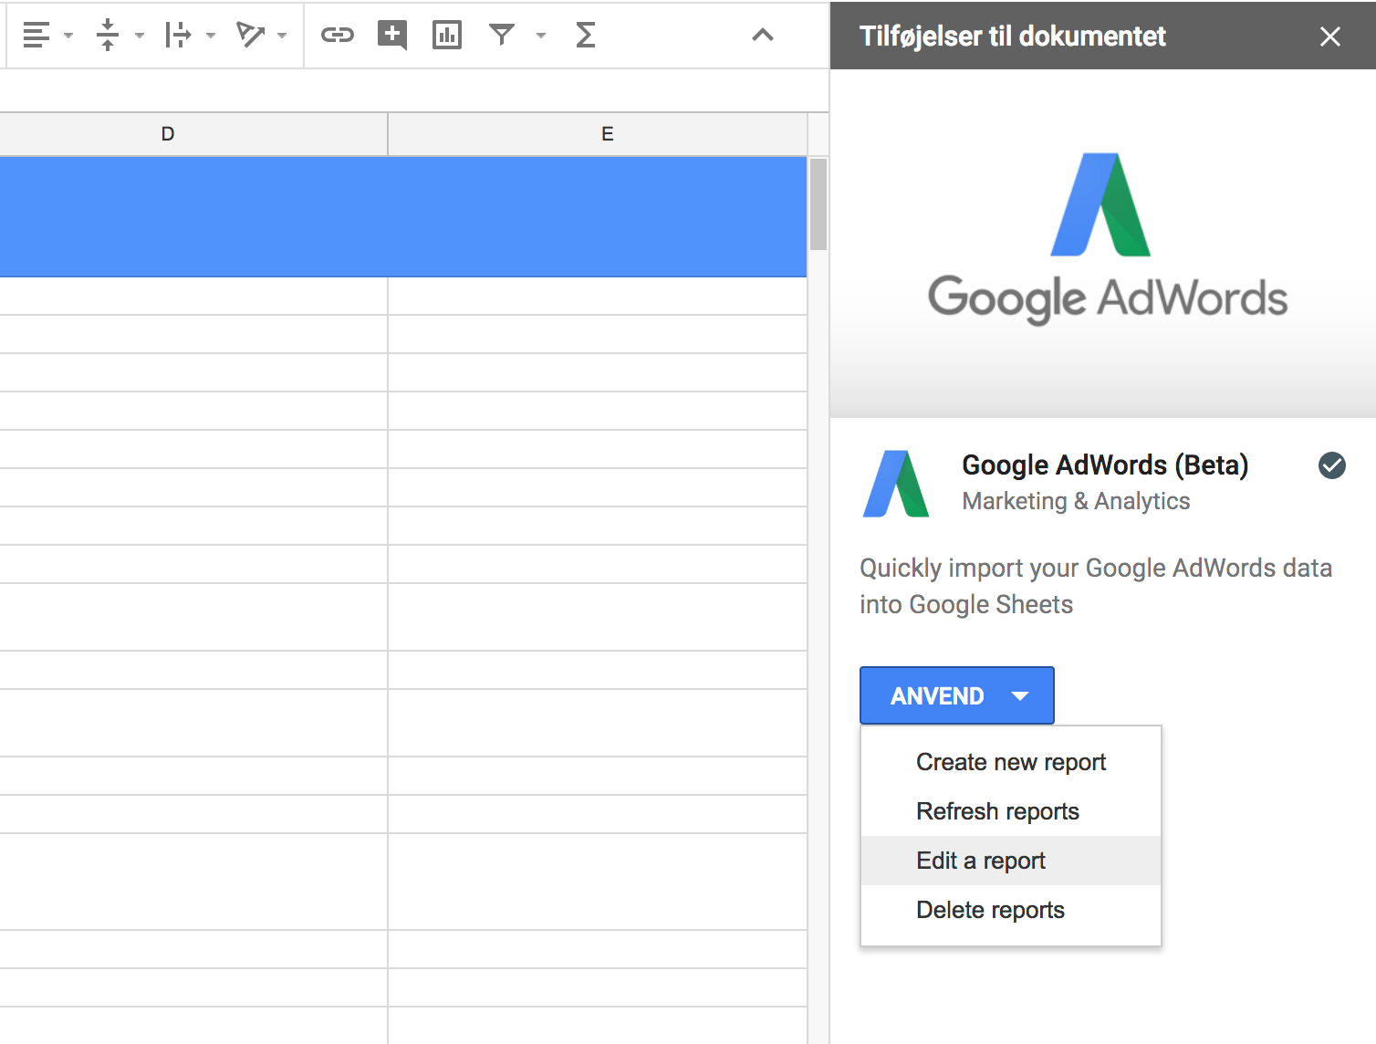The height and width of the screenshot is (1044, 1376).
Task: Insert a link using the link icon
Action: click(x=338, y=36)
